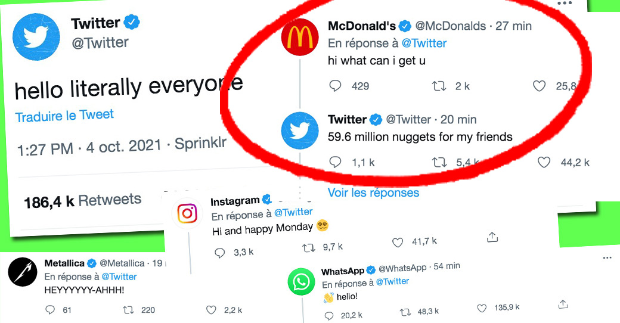Image resolution: width=620 pixels, height=323 pixels.
Task: Open the Twitter profile avatar on main tweet
Action: [x=36, y=37]
